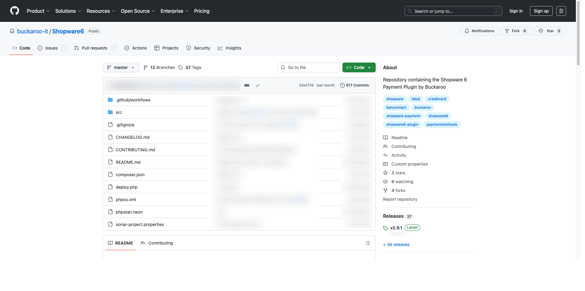The height and width of the screenshot is (291, 585).
Task: View the 3 stars link
Action: 394,173
